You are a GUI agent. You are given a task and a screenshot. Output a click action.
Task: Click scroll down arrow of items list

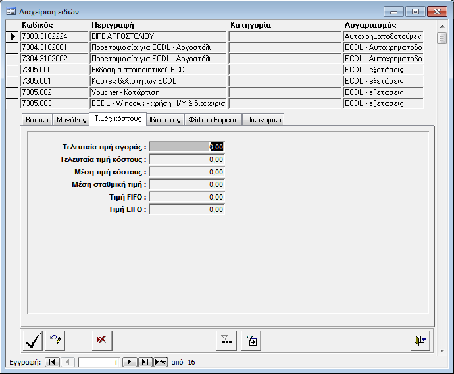click(442, 351)
